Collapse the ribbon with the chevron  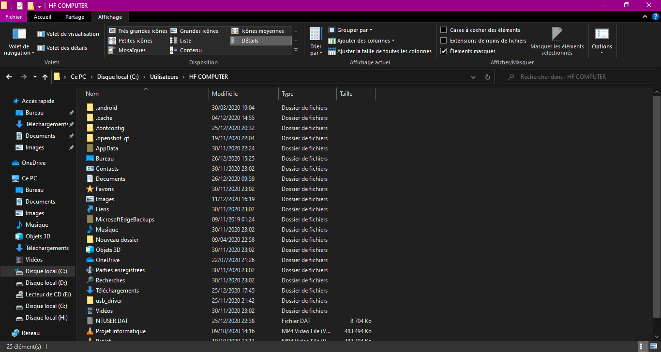(645, 17)
